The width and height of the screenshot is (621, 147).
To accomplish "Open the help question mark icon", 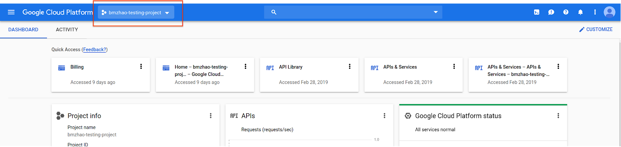I will point(566,12).
